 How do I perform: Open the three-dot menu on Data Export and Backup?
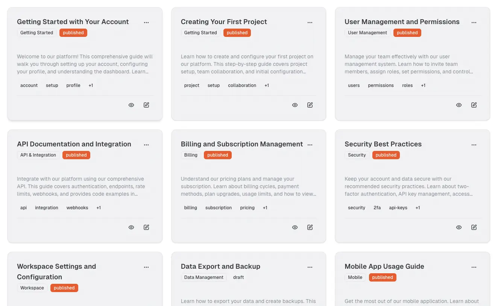pyautogui.click(x=310, y=267)
